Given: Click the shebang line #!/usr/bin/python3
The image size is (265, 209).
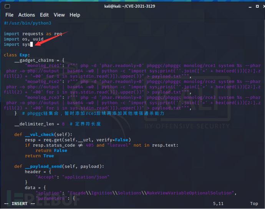Looking at the screenshot, I should coord(28,23).
